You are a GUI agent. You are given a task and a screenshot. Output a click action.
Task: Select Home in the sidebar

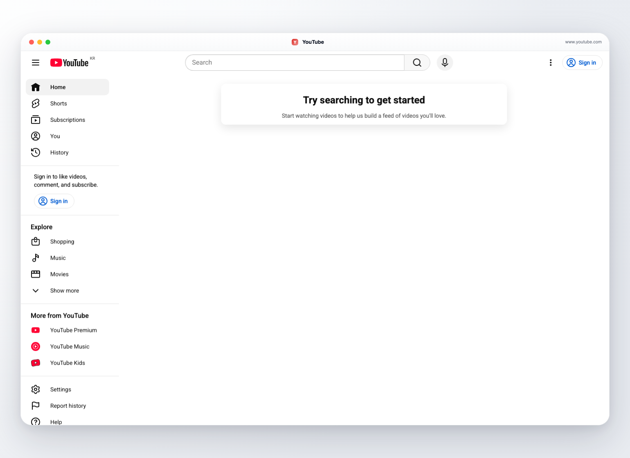pyautogui.click(x=67, y=87)
